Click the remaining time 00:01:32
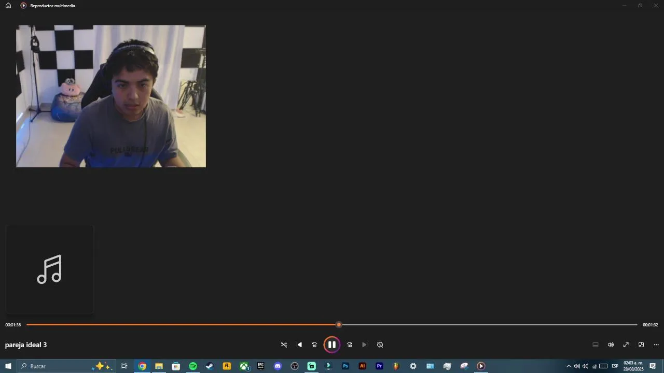 [x=650, y=325]
